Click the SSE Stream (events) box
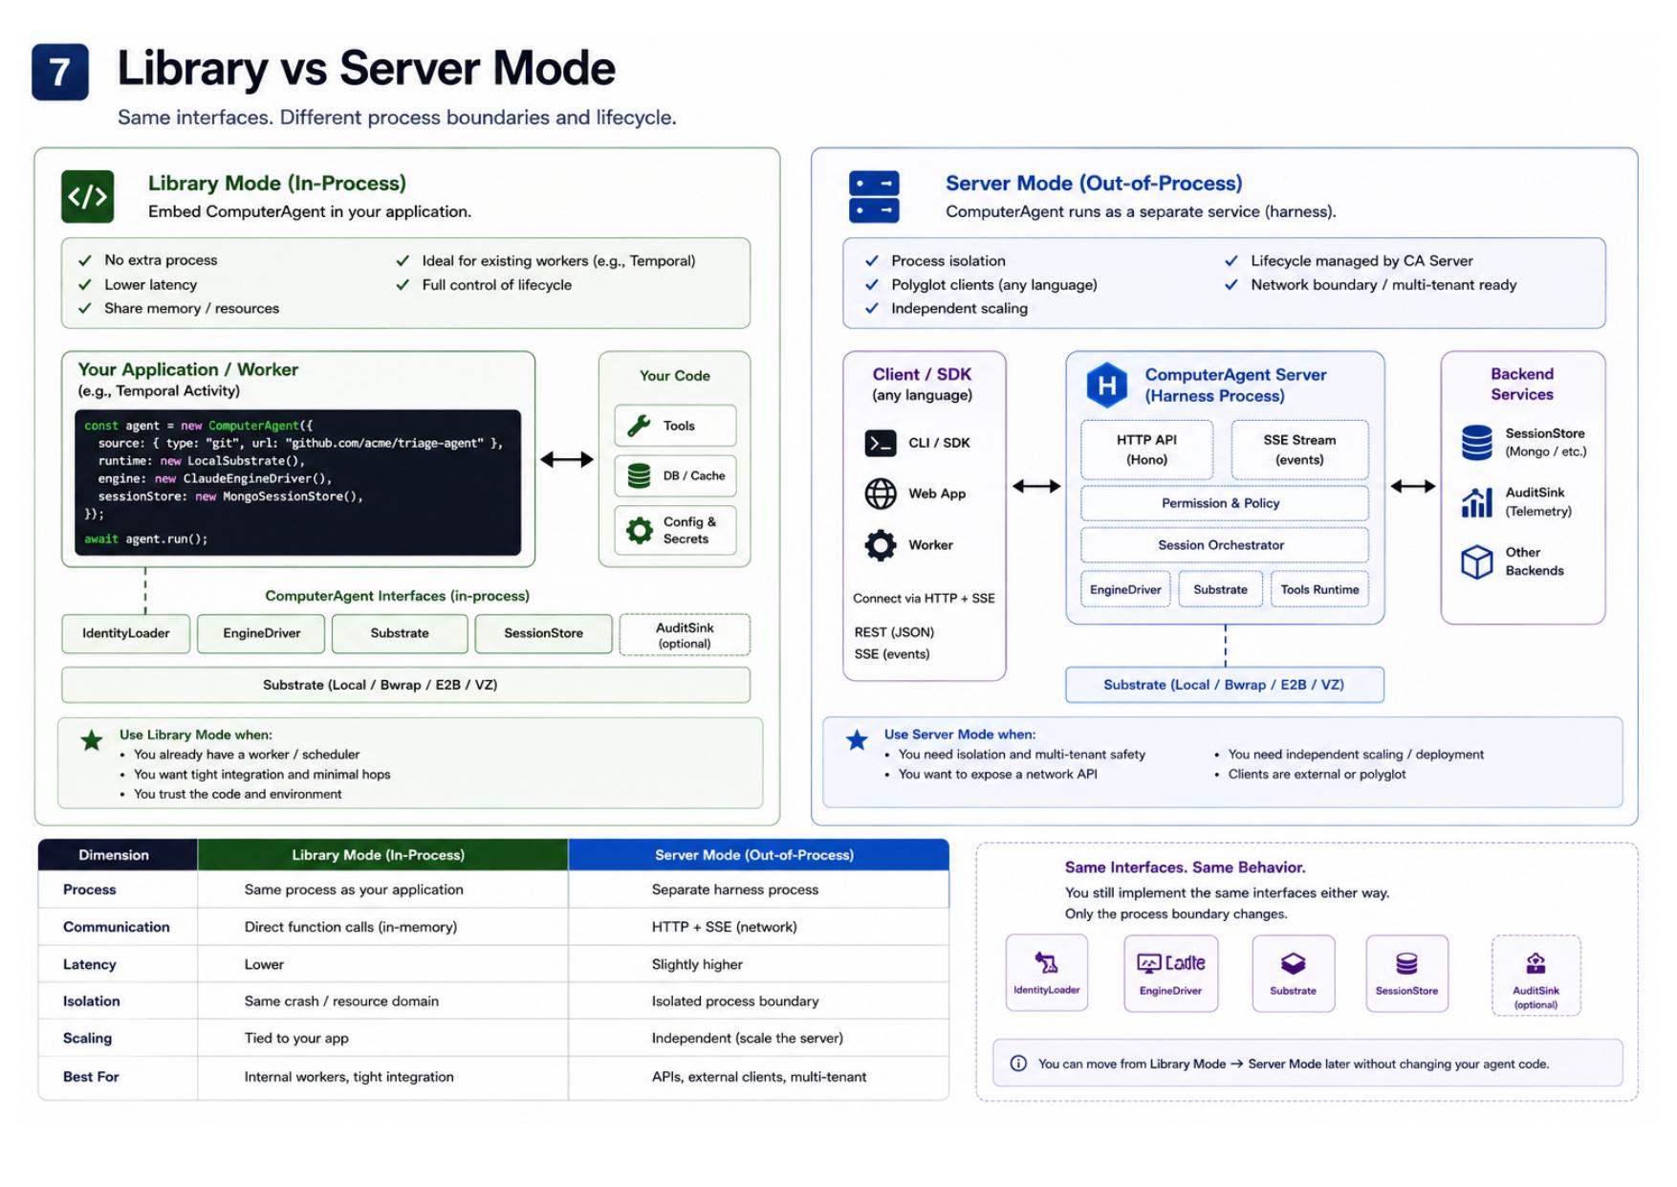This screenshot has width=1677, height=1187. pos(1299,450)
